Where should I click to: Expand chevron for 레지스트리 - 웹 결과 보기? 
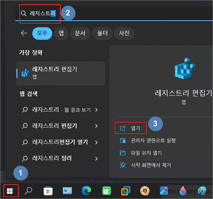[x=97, y=110]
